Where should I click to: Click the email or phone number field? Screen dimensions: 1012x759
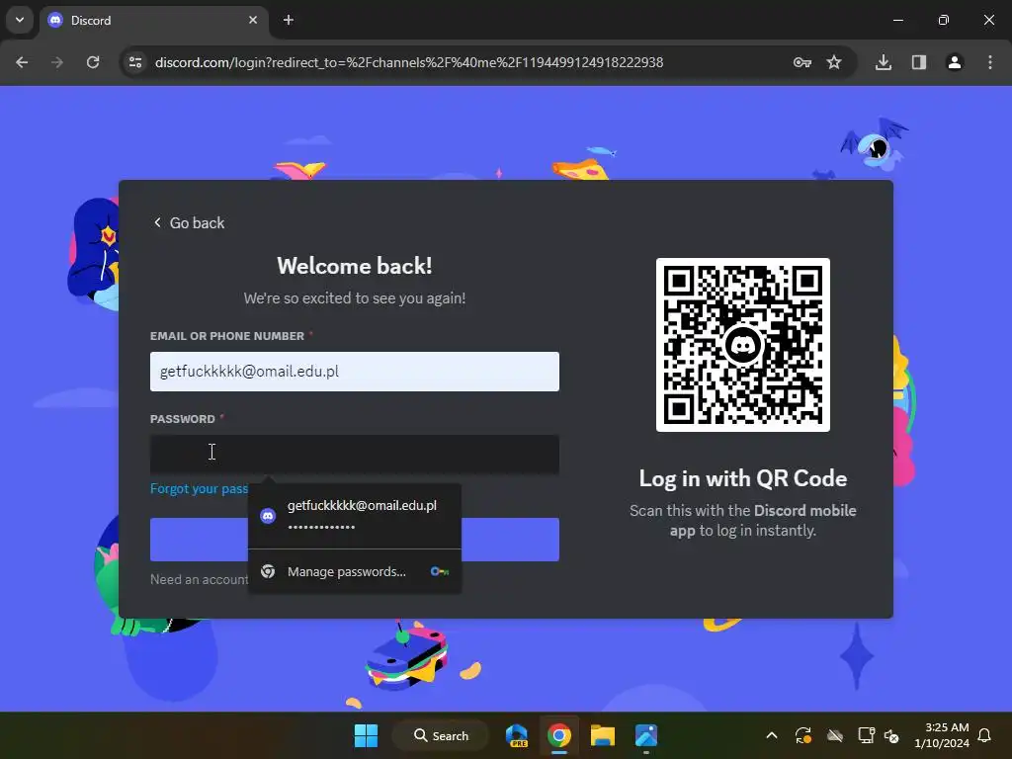coord(355,372)
